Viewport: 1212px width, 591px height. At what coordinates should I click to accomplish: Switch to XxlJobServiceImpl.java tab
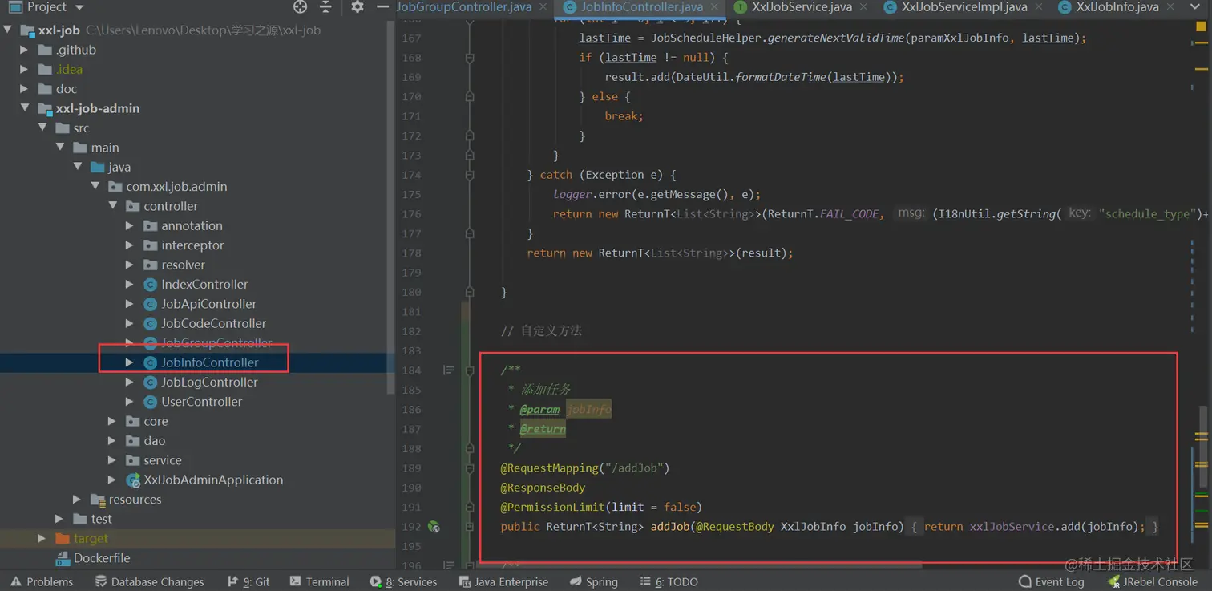tap(964, 6)
